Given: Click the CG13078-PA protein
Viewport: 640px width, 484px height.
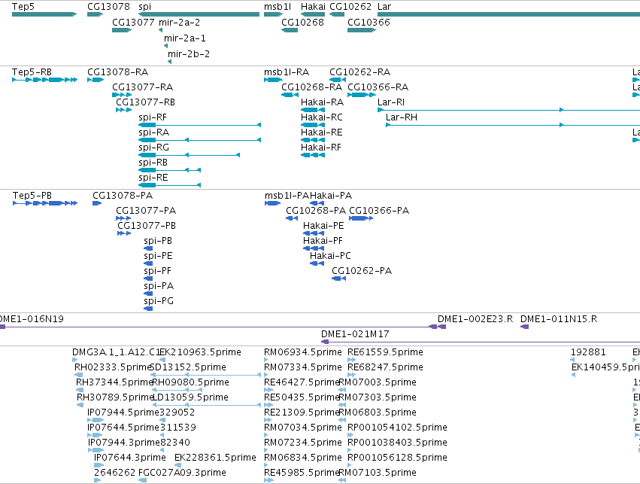Looking at the screenshot, I should tap(97, 203).
